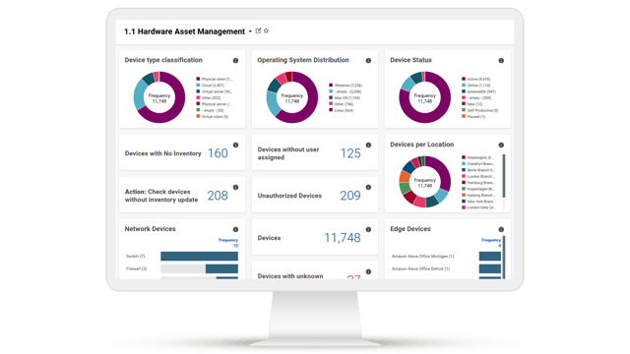
Task: Click the 125 devices without user value
Action: click(x=350, y=153)
